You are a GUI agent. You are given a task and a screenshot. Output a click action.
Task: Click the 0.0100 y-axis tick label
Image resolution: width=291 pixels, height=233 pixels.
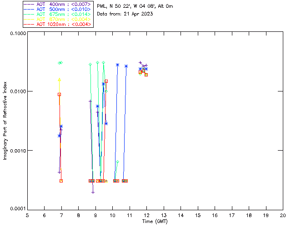(x=18, y=91)
